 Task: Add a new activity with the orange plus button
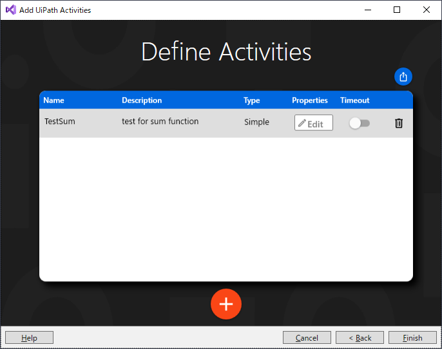pyautogui.click(x=226, y=304)
